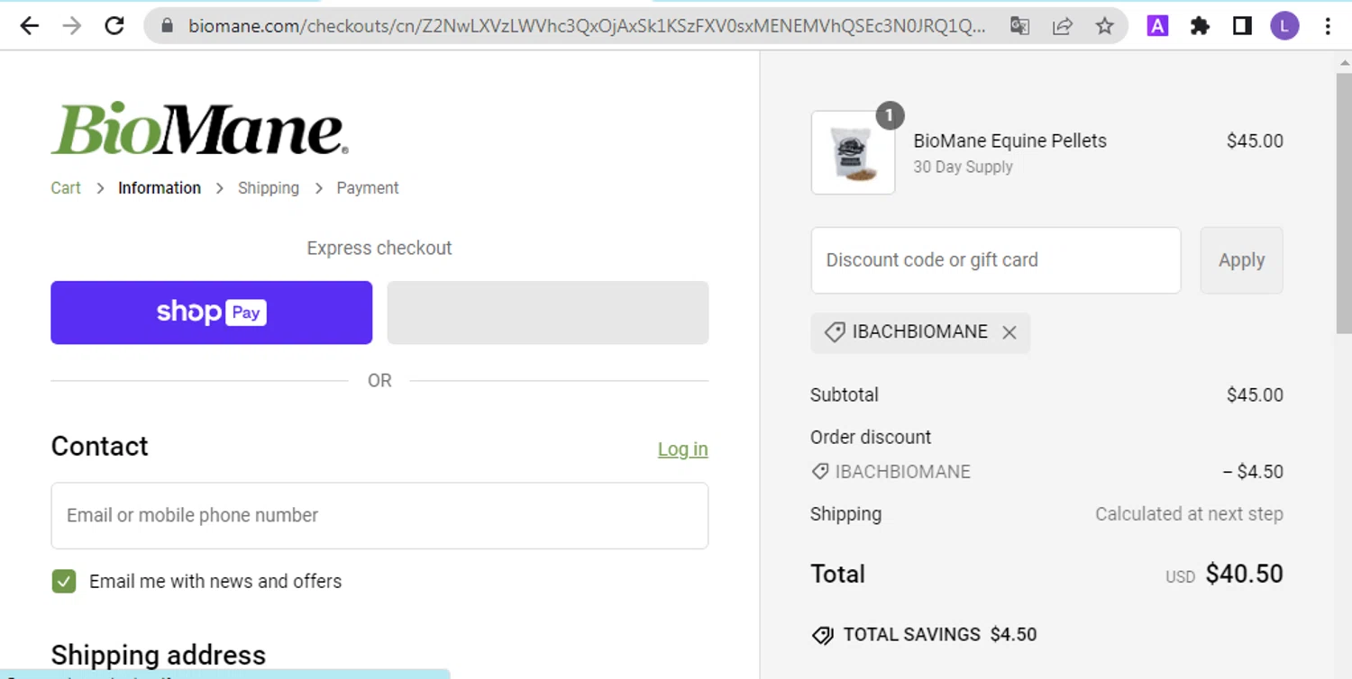Open the Log in link
The height and width of the screenshot is (679, 1352).
tap(682, 449)
